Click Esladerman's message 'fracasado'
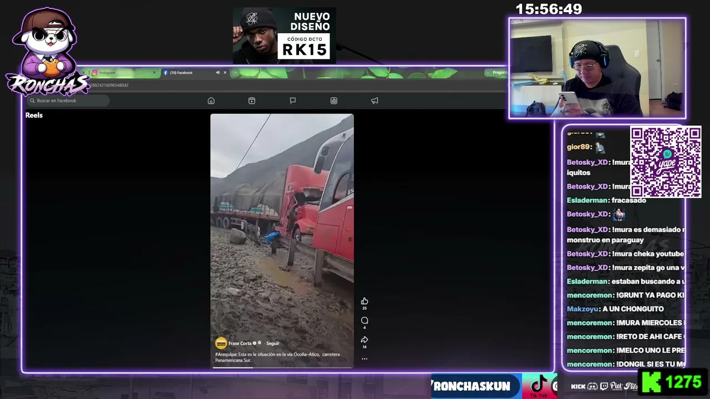Screen dimensions: 710x399 (x=629, y=200)
